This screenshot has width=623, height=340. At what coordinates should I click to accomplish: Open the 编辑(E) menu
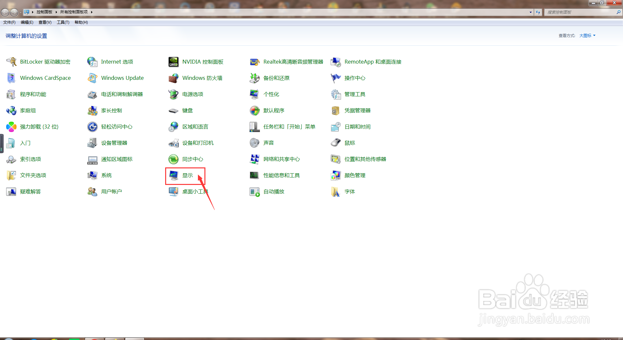[x=27, y=22]
